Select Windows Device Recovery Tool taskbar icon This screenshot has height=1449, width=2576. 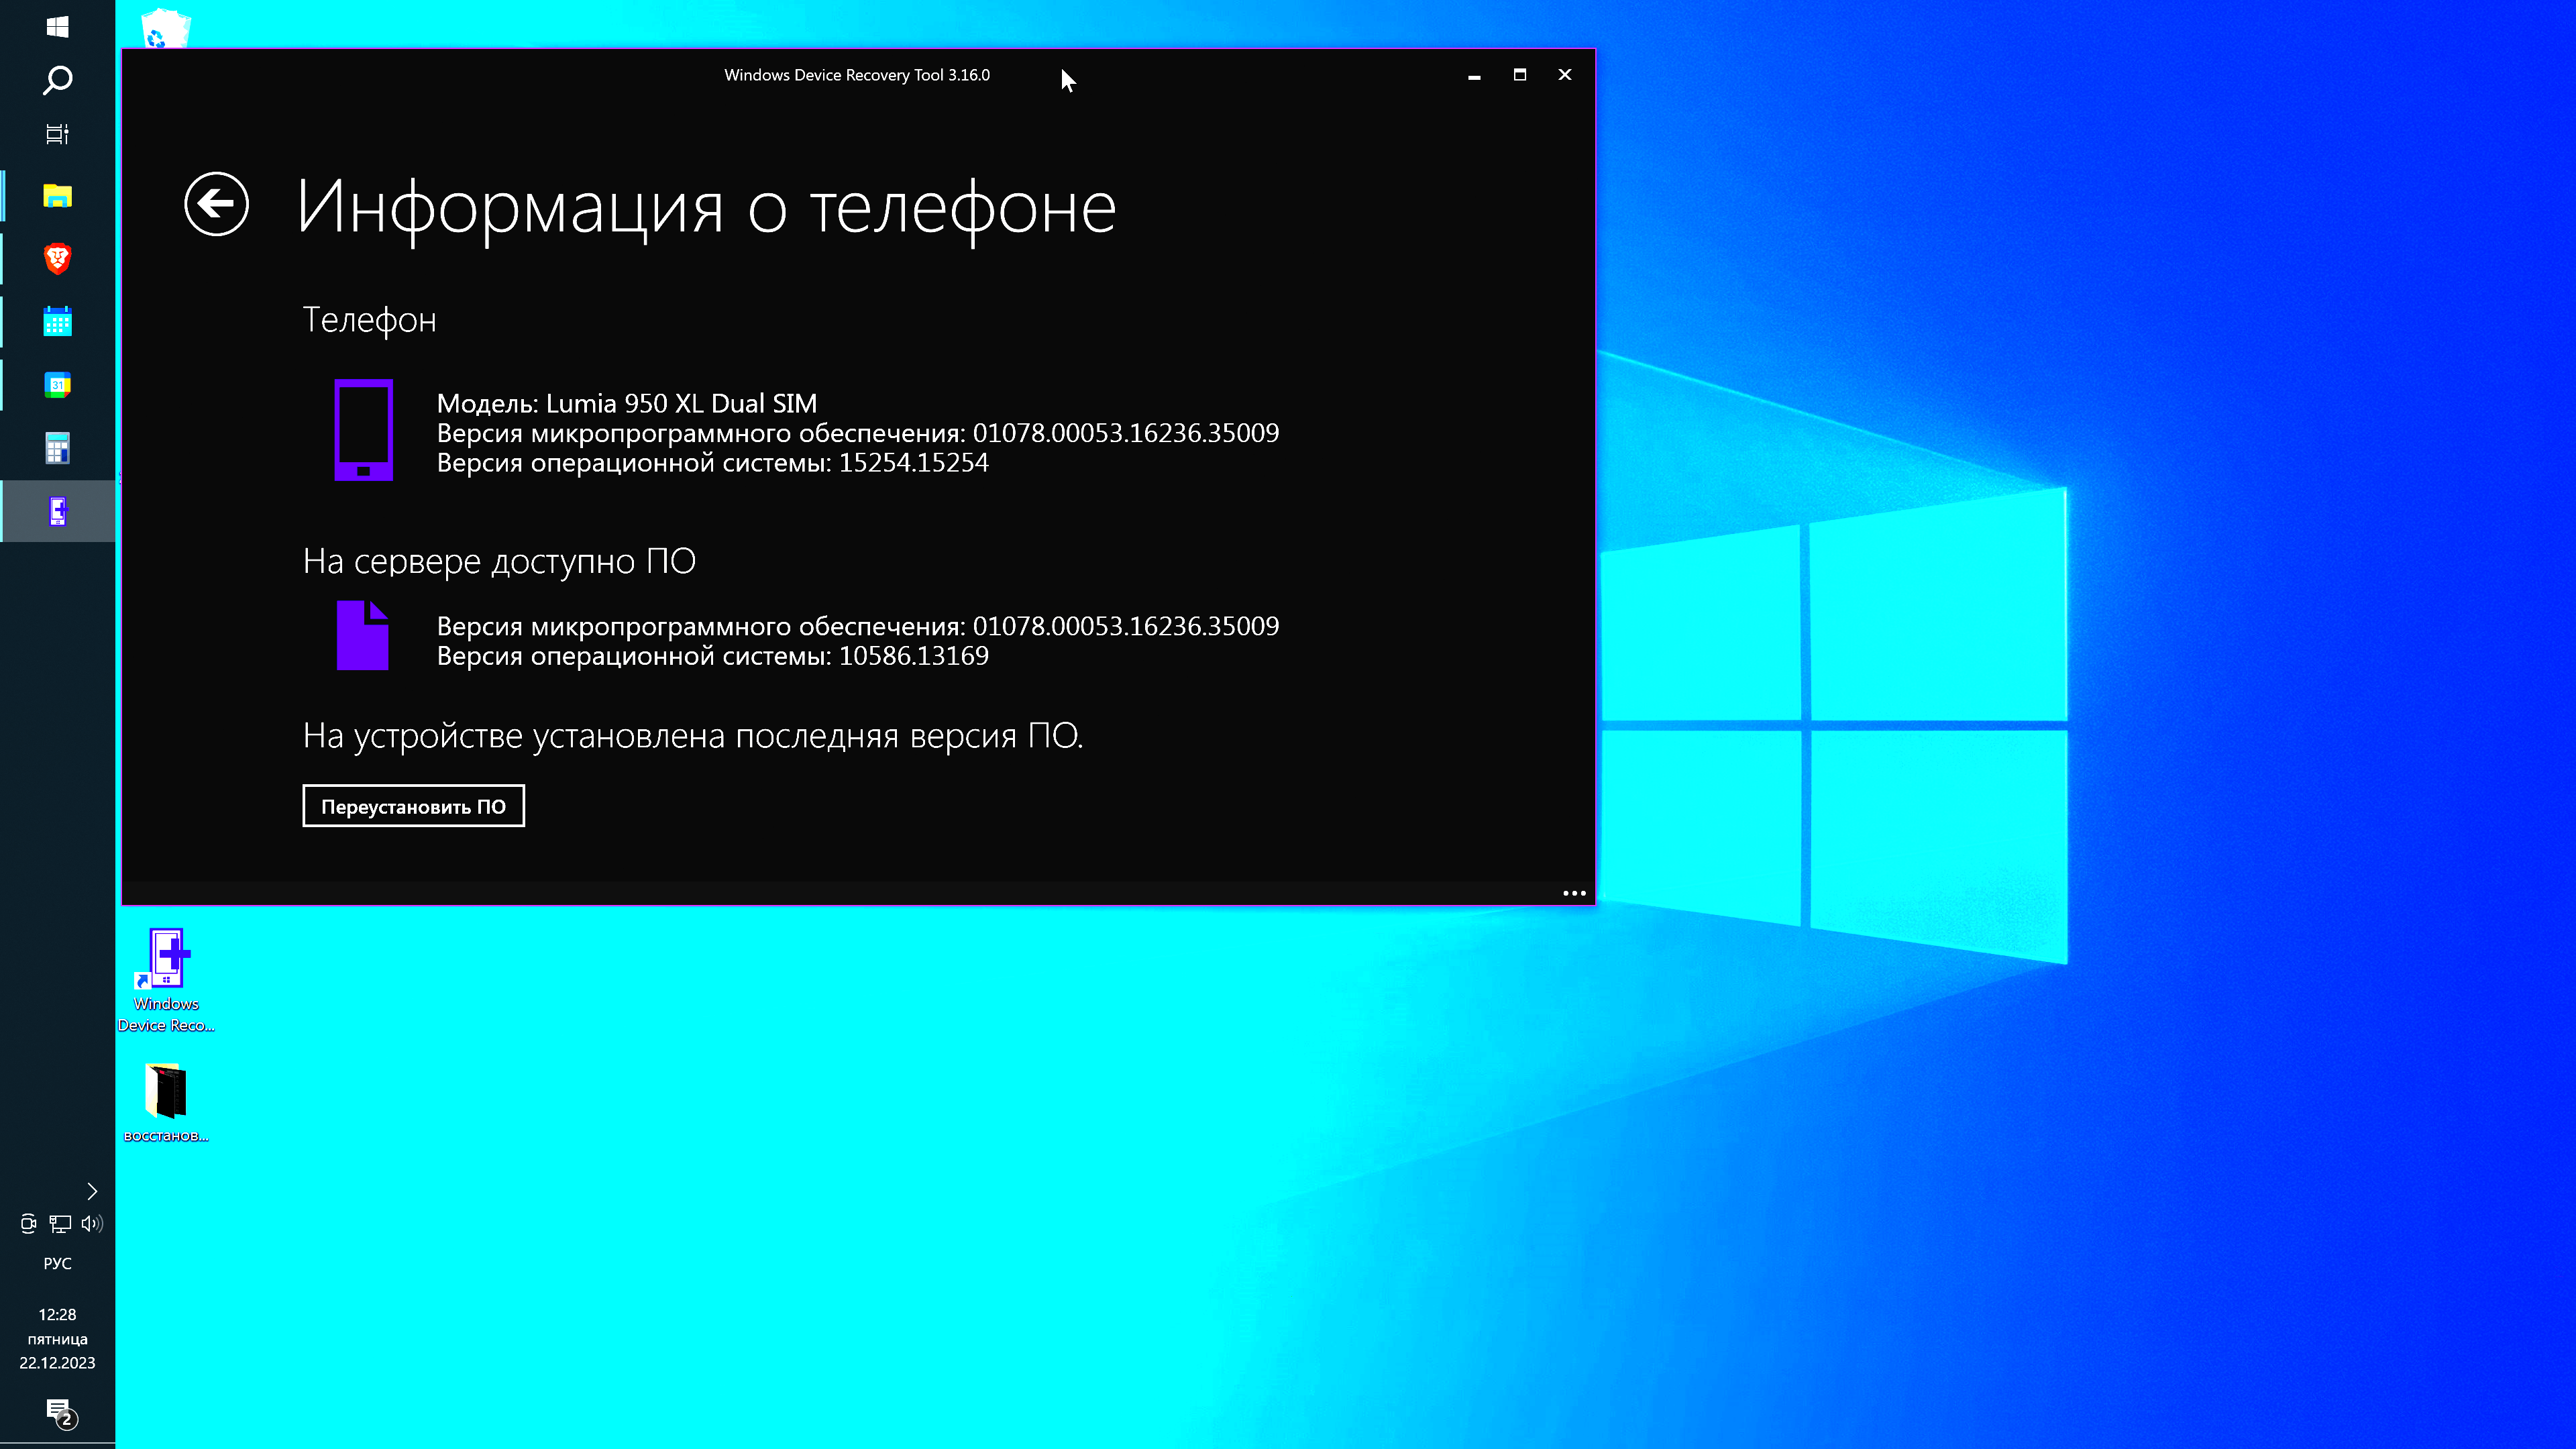click(x=57, y=511)
